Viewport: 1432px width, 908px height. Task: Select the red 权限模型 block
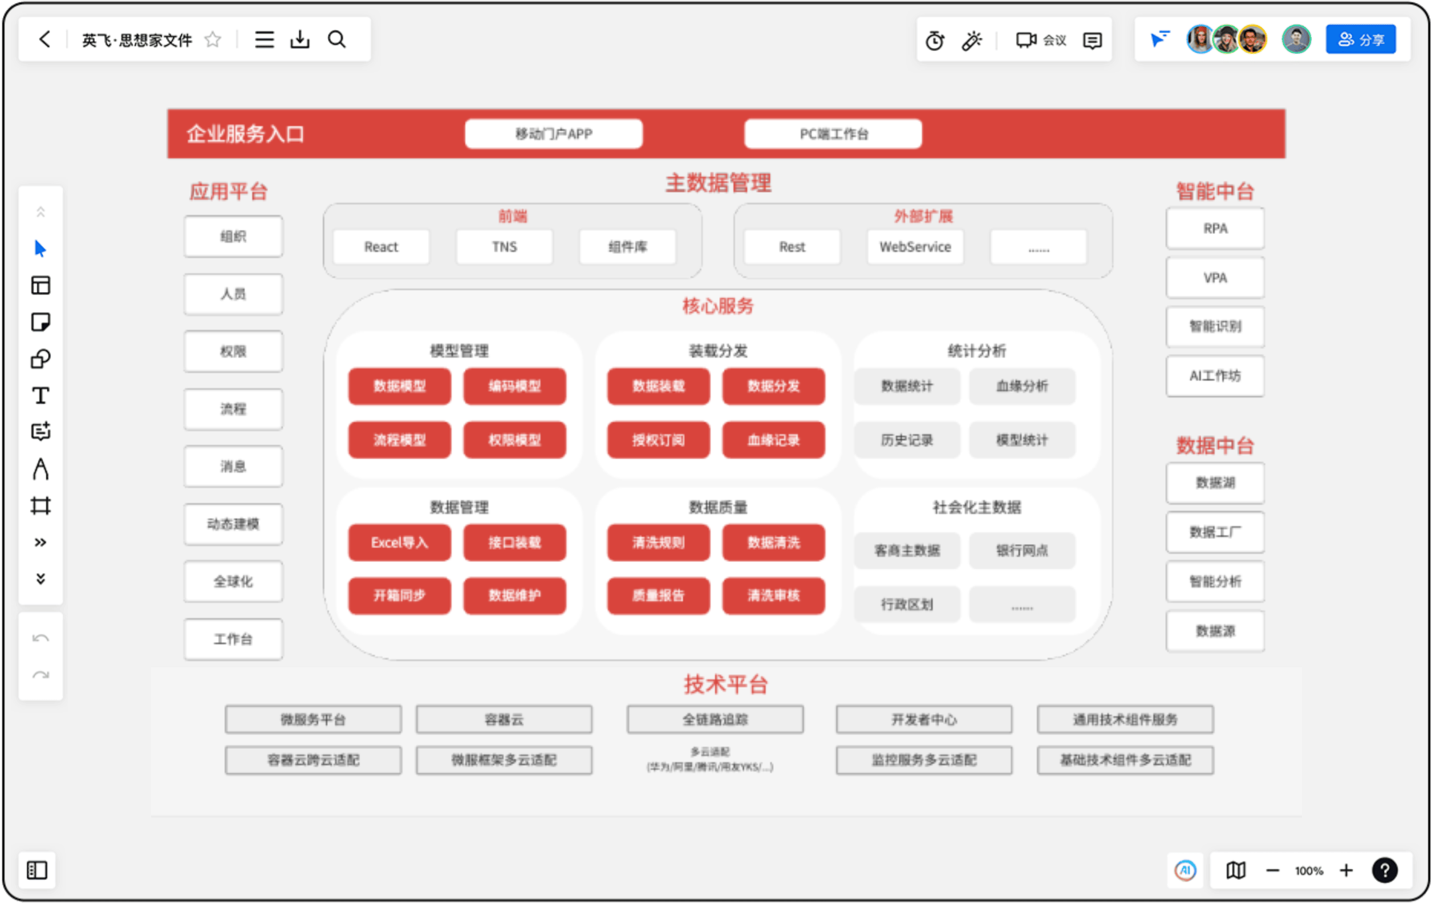point(514,440)
